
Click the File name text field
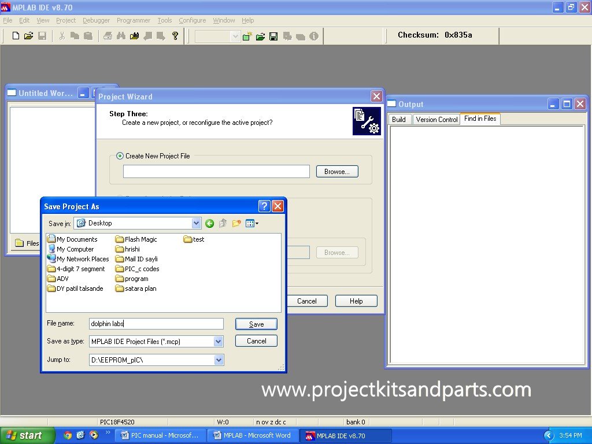(156, 324)
